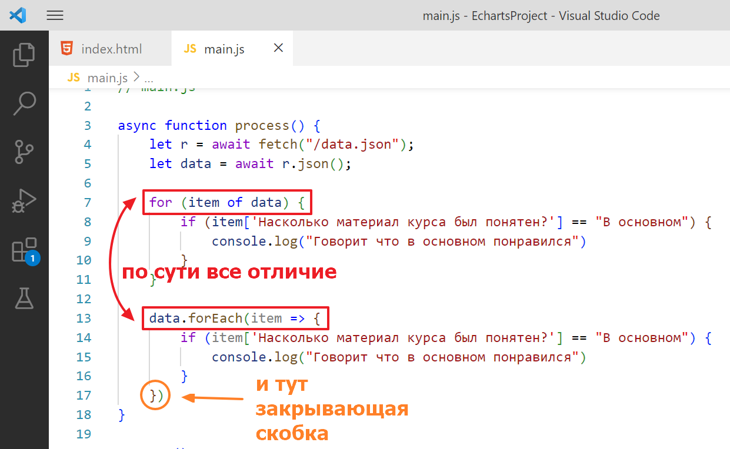
Task: Click console.log call on line 9
Action: point(254,241)
